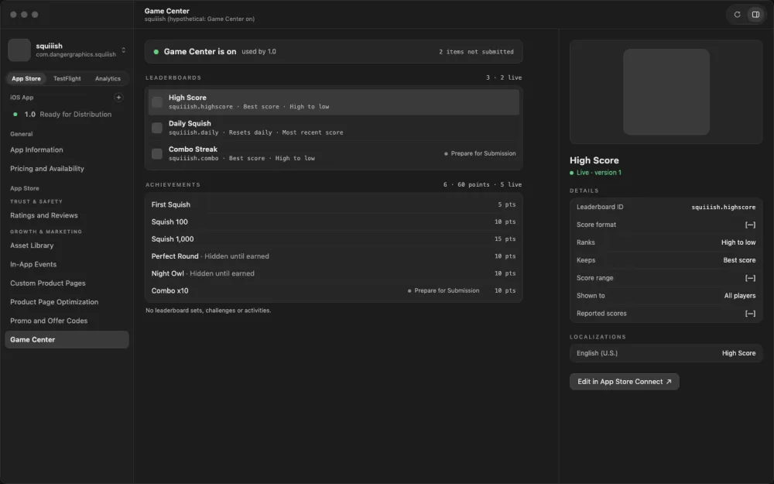Switch to the TestFlight tab
The image size is (774, 484).
pyautogui.click(x=67, y=78)
